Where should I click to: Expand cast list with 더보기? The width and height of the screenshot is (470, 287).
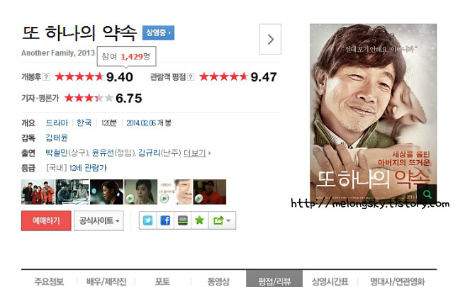196,153
